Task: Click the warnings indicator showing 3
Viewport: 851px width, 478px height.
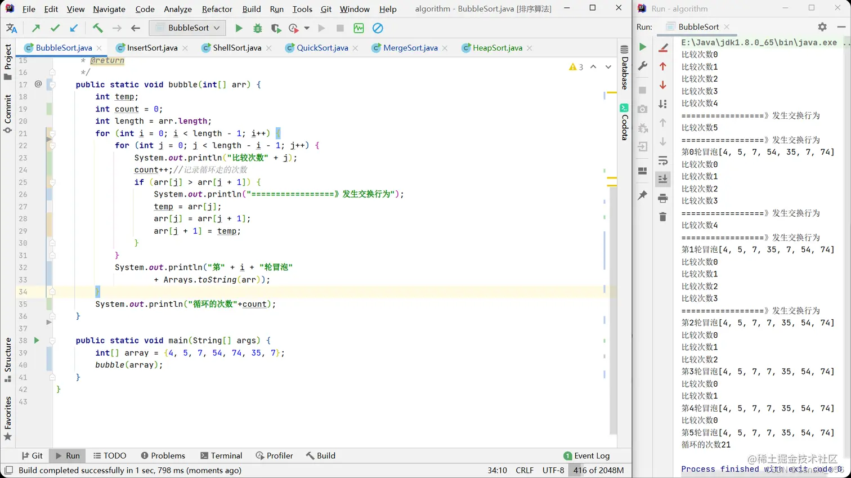Action: coord(576,67)
